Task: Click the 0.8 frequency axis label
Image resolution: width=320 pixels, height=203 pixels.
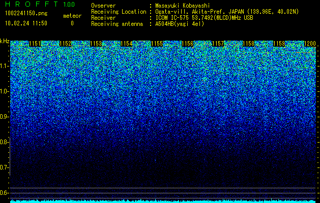Action: coord(4,142)
